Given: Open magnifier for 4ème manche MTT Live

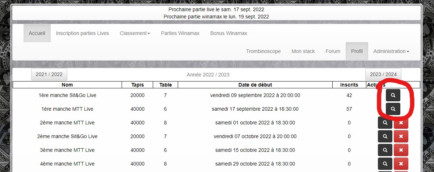Looking at the screenshot, I should click(x=385, y=164).
